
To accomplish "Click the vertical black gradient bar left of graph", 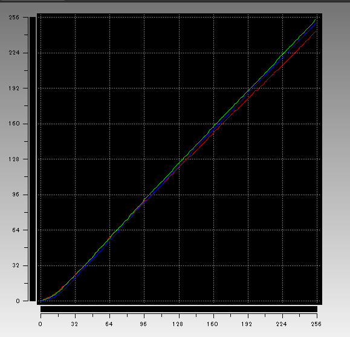I will click(33, 159).
